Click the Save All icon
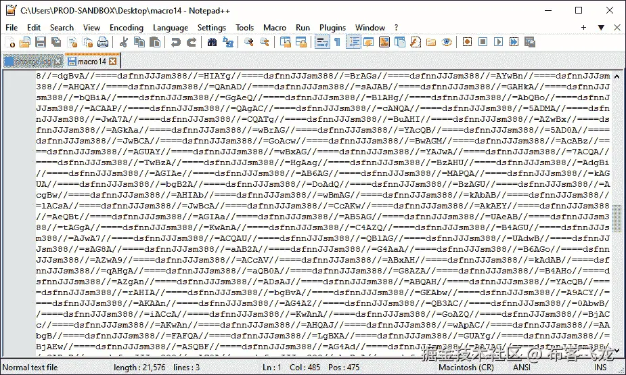The image size is (626, 375). coord(56,42)
